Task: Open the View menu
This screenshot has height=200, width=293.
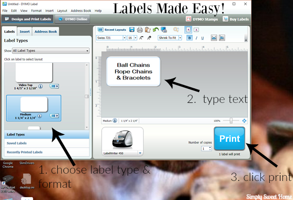Action: (x=24, y=11)
